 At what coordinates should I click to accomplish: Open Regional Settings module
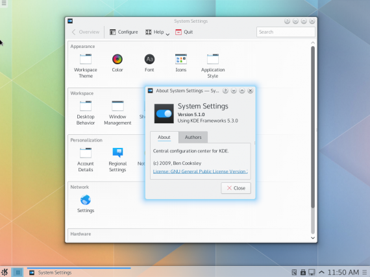[x=117, y=160]
